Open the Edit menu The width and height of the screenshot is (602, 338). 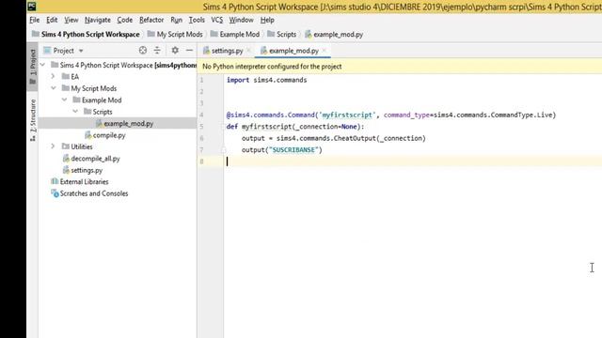pos(52,20)
